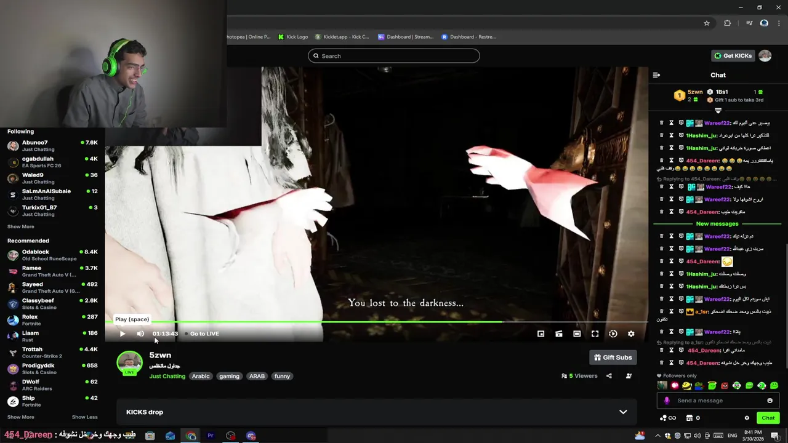Image resolution: width=788 pixels, height=443 pixels.
Task: Open video player settings gear
Action: tap(631, 333)
